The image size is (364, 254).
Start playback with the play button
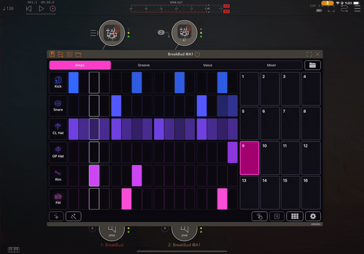41,9
